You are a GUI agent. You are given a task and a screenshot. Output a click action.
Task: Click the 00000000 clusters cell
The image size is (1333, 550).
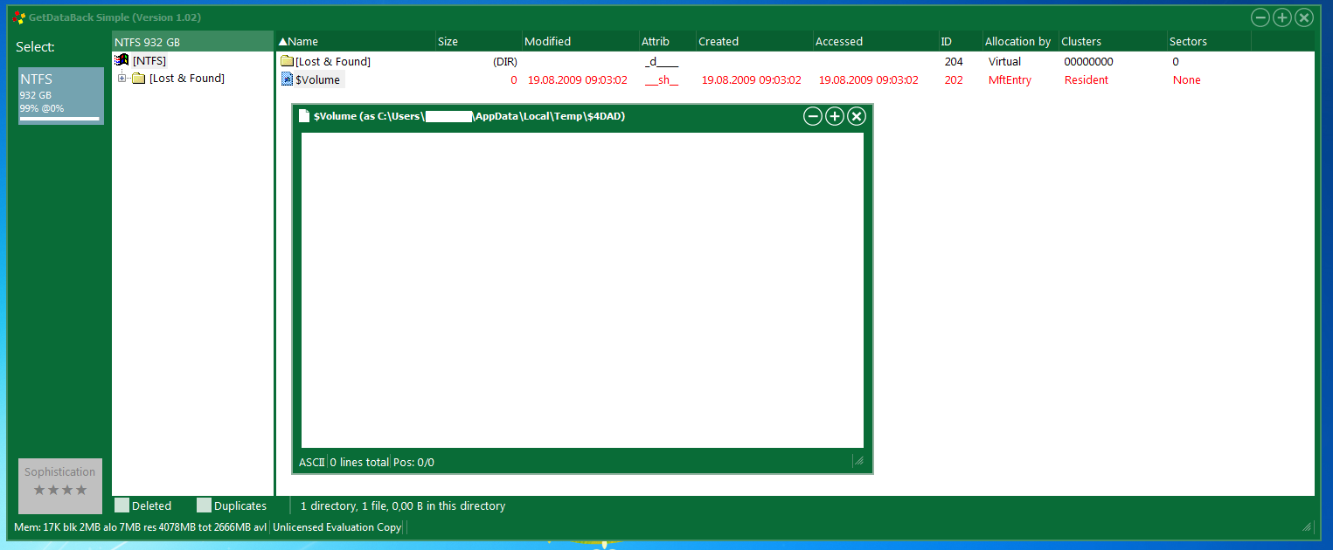tap(1088, 61)
